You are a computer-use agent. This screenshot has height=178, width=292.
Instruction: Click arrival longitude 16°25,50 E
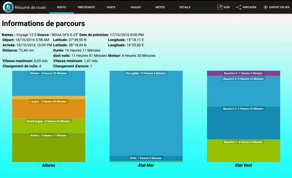click(135, 45)
